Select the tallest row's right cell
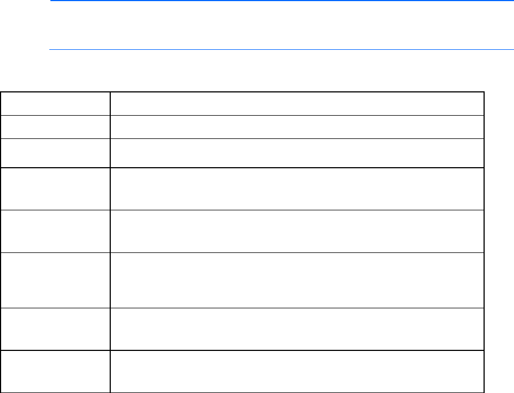The height and width of the screenshot is (393, 514). (297, 280)
